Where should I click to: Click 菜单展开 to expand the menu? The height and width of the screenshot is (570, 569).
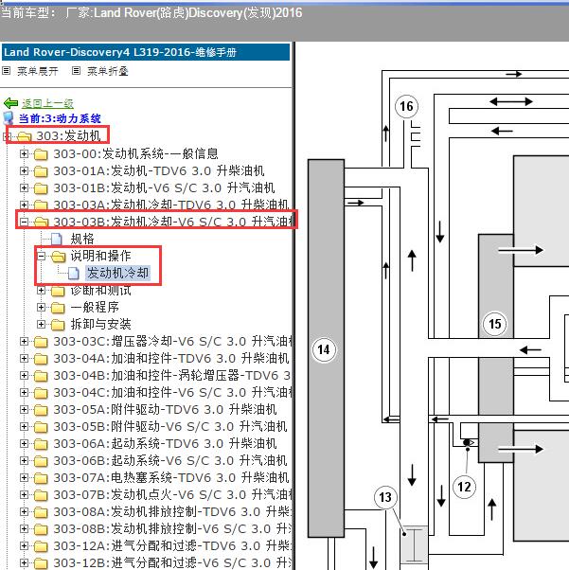(38, 71)
